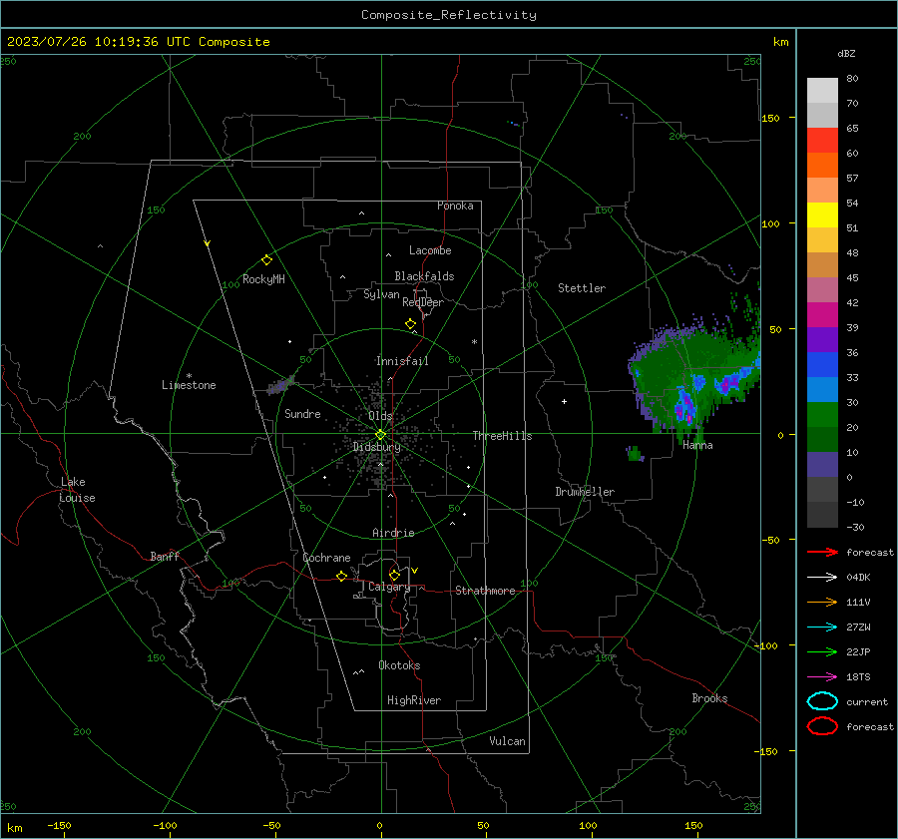Click the green 22JP arrow in legend
The width and height of the screenshot is (898, 839).
pyautogui.click(x=822, y=651)
